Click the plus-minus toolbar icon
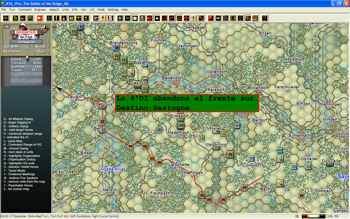 coord(86,18)
